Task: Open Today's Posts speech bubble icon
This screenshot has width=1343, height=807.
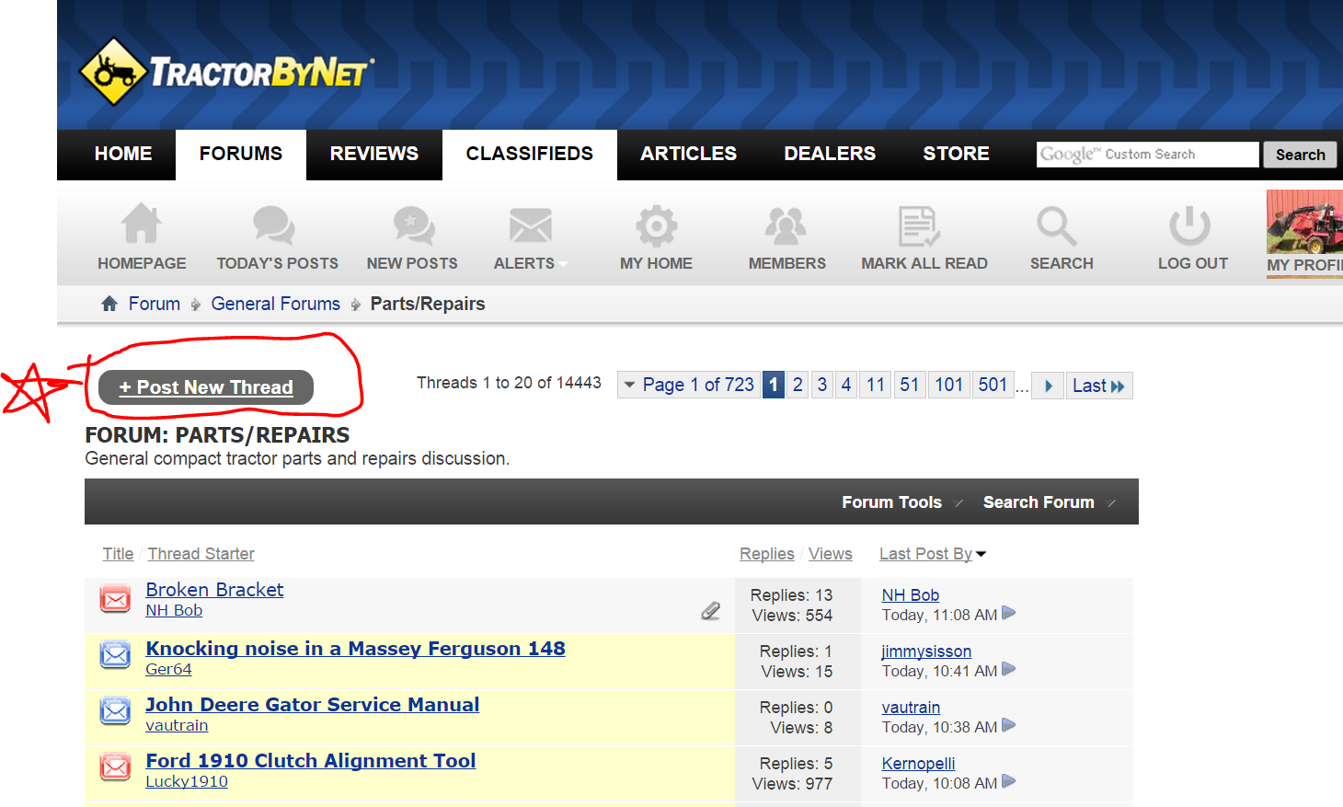Action: (x=274, y=225)
